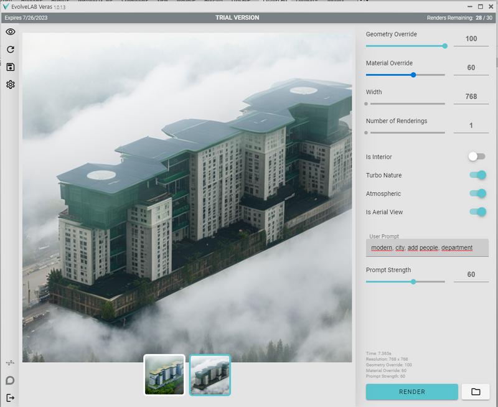Click the logout exit icon
Image resolution: width=498 pixels, height=407 pixels.
coord(11,398)
